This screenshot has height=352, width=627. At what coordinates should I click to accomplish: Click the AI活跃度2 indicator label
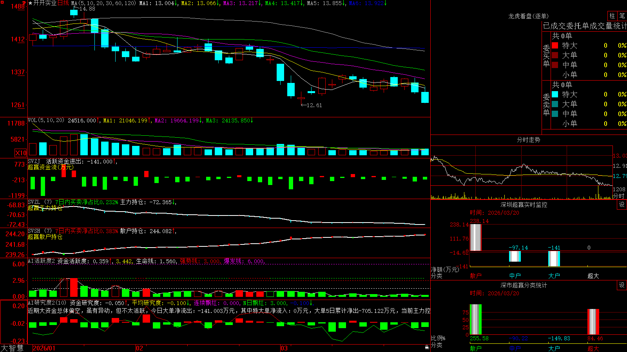click(41, 261)
